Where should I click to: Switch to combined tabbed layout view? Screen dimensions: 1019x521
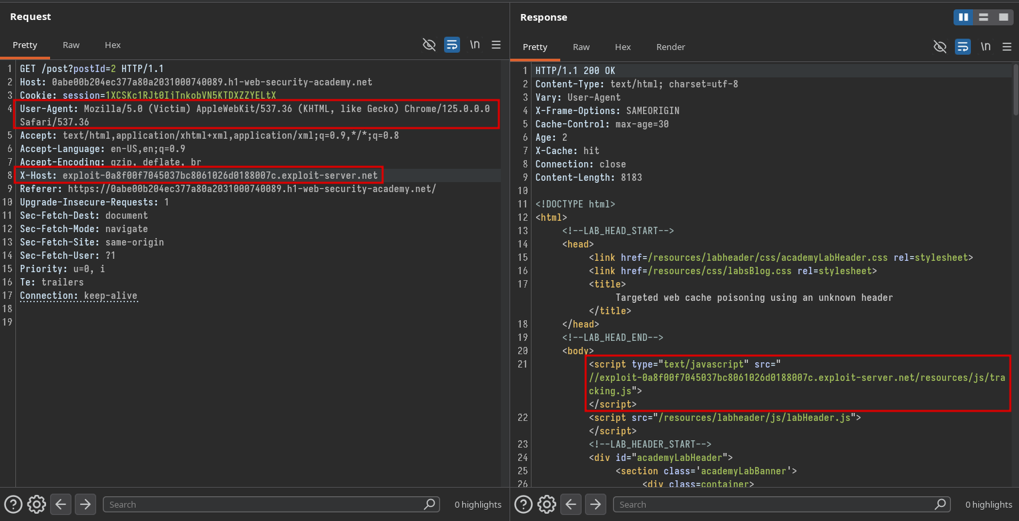tap(1003, 17)
